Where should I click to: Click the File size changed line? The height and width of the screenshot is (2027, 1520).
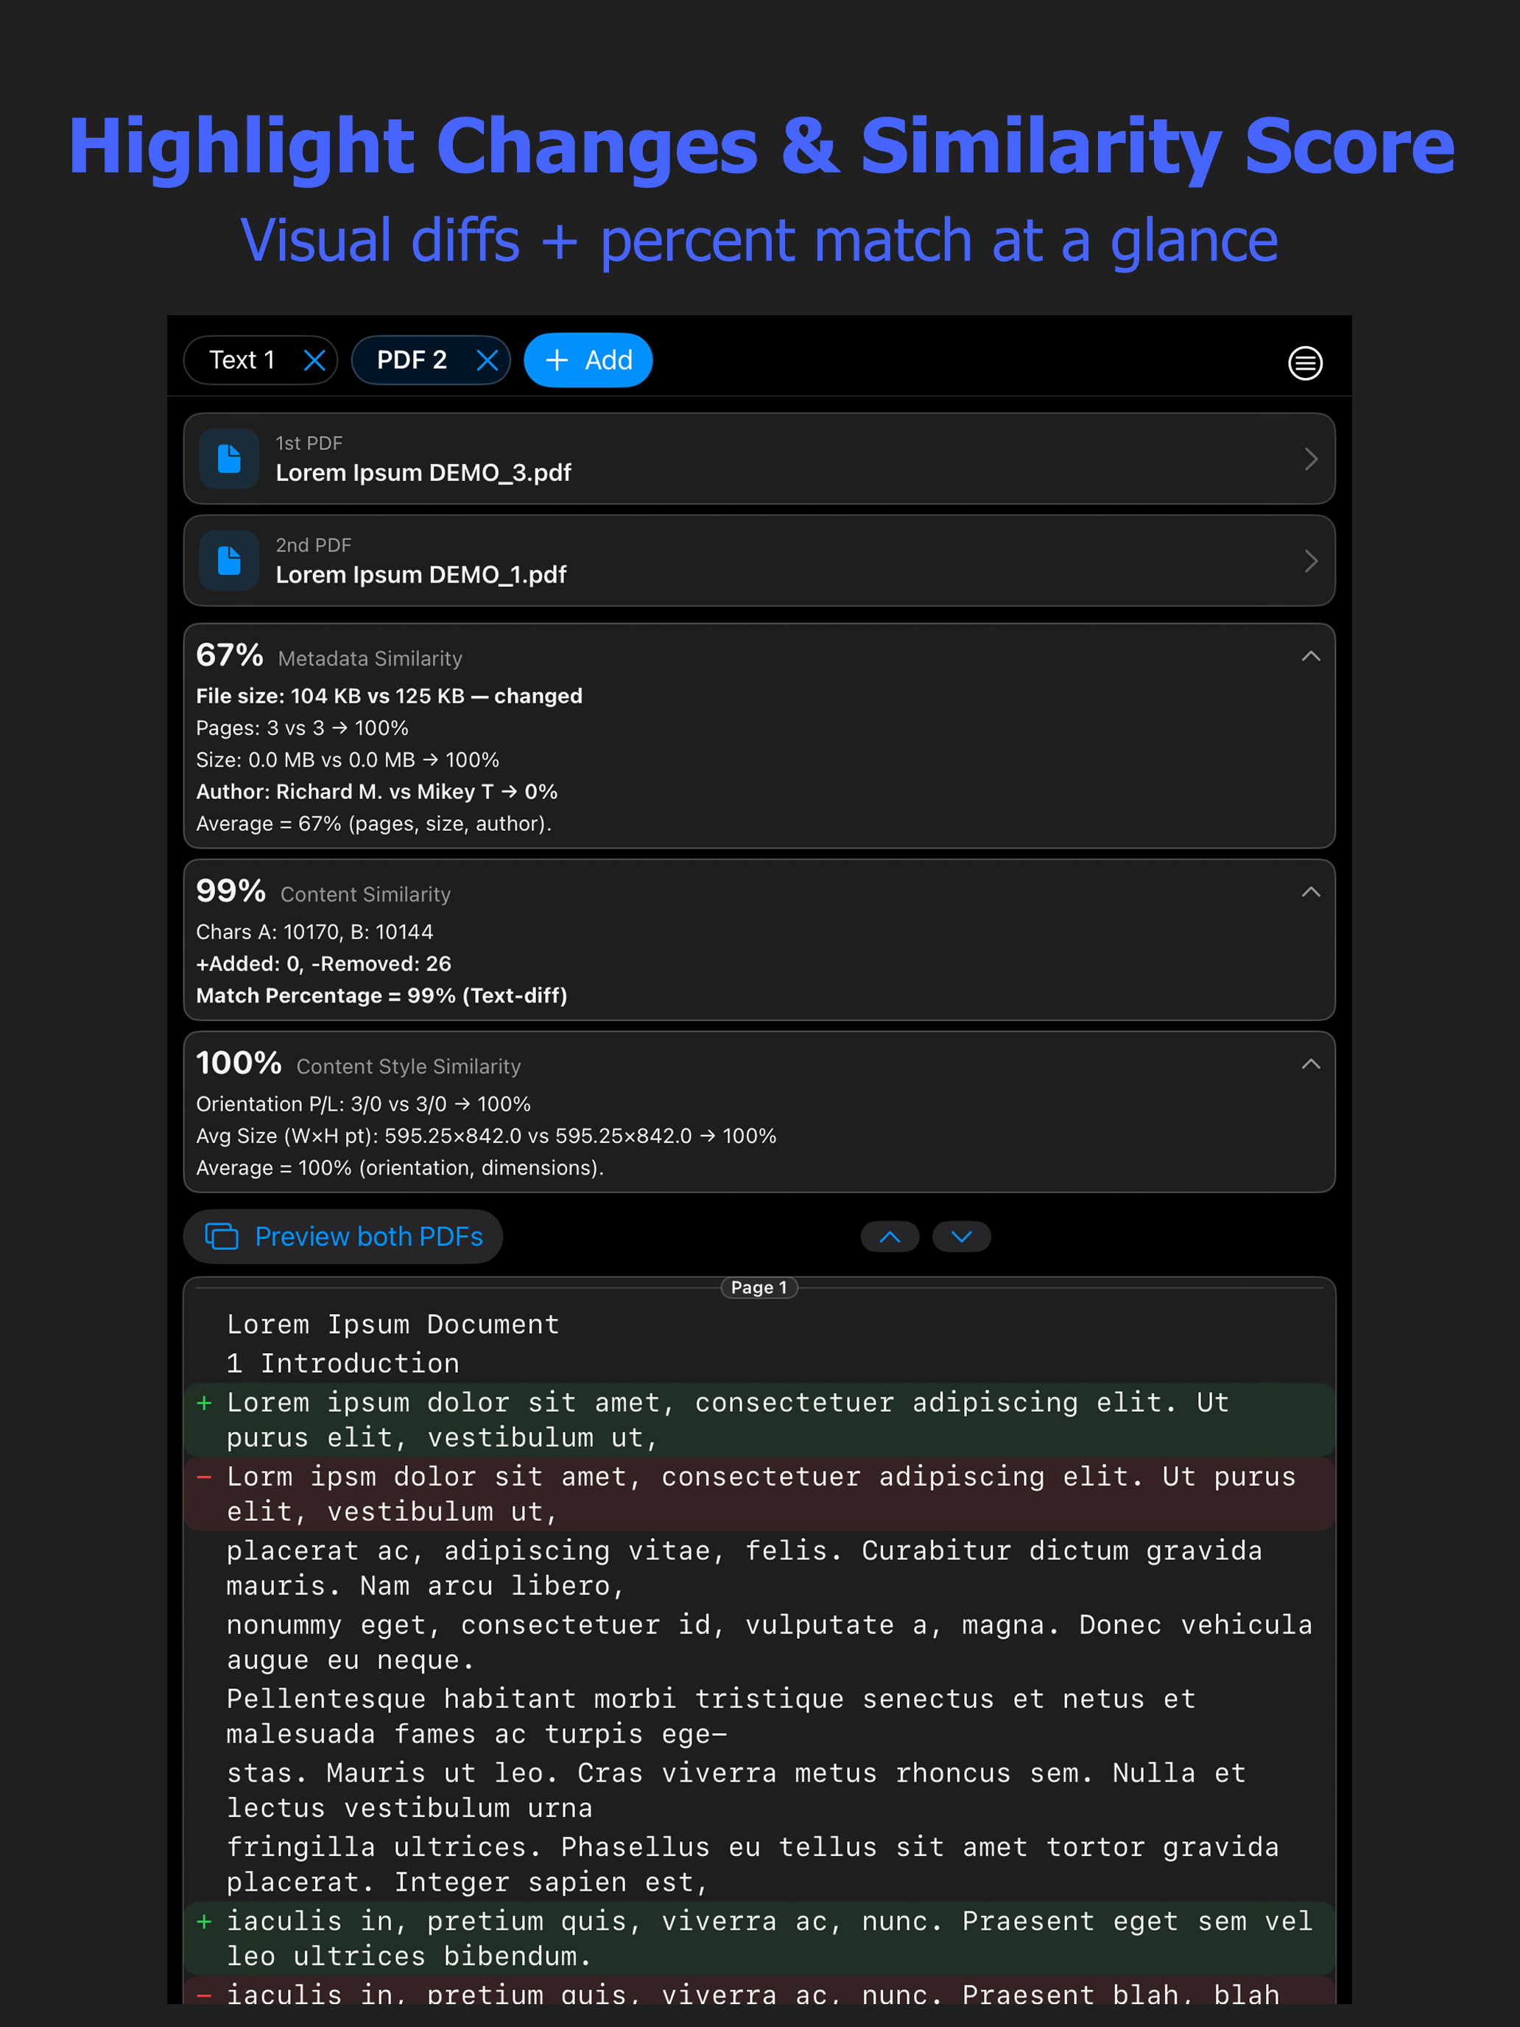tap(390, 697)
